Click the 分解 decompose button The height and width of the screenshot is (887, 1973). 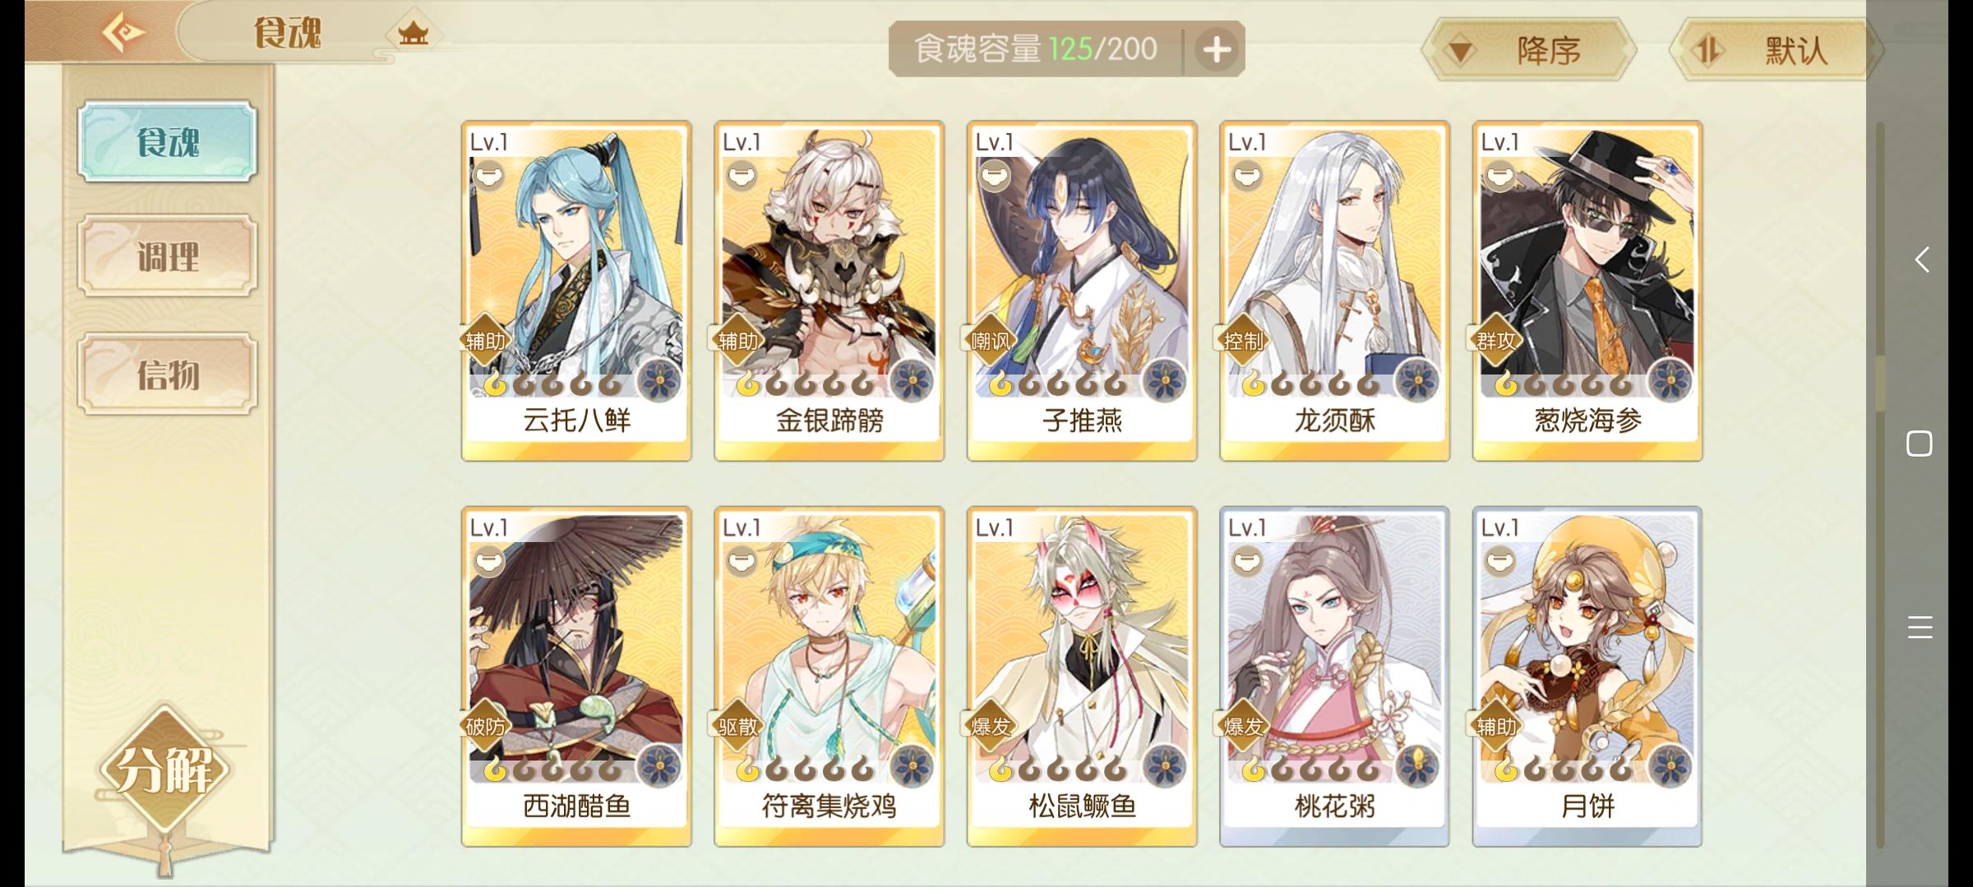coord(164,769)
